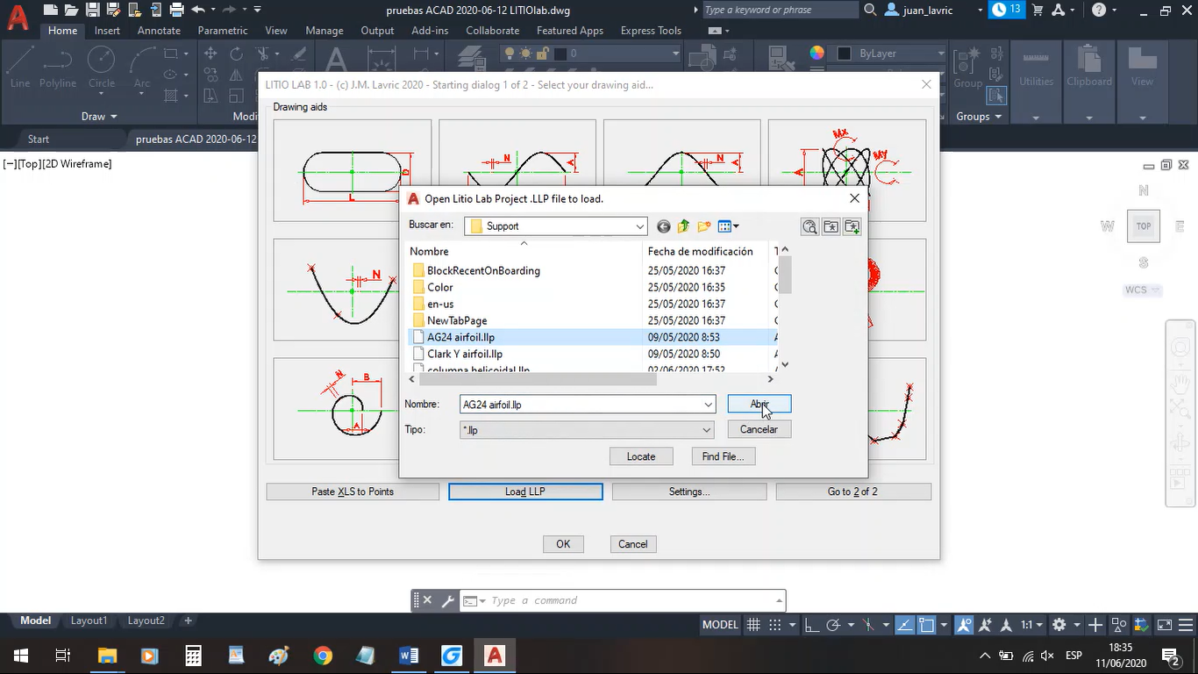Open the Express Tools ribbon tab
This screenshot has width=1198, height=674.
[651, 31]
